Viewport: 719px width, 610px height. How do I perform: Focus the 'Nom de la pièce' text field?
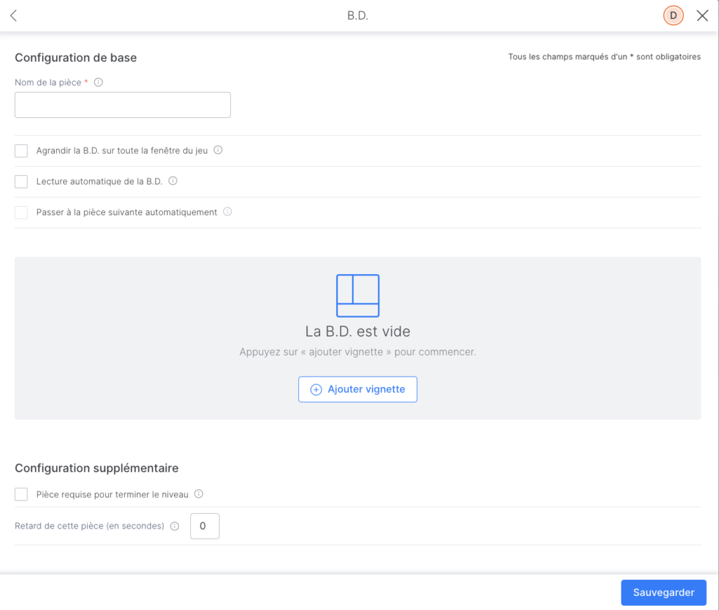pos(123,105)
